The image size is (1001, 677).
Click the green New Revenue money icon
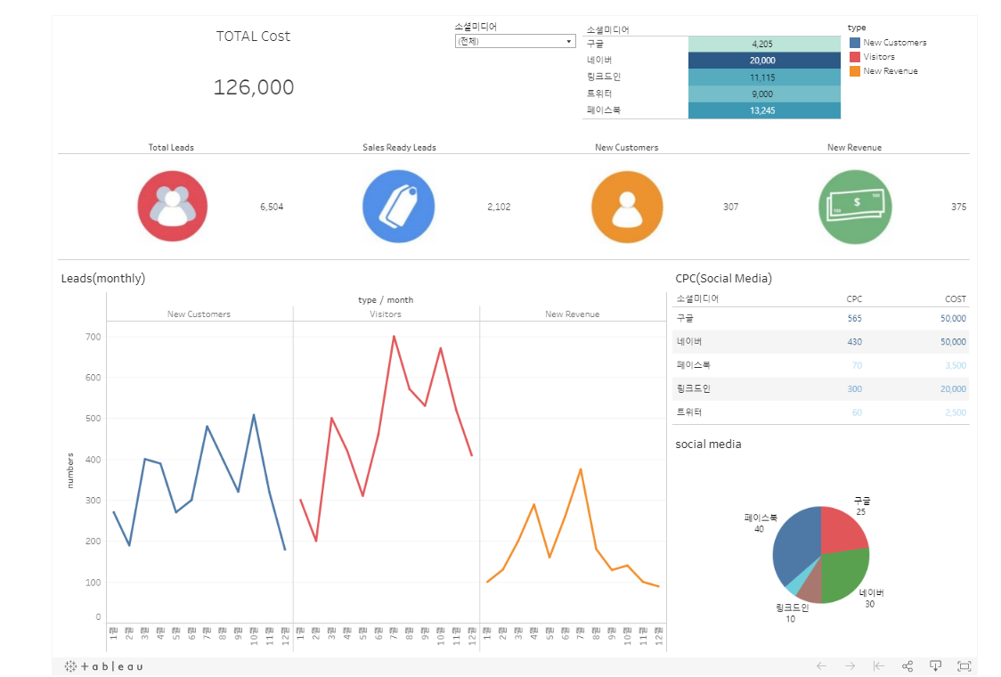point(855,207)
